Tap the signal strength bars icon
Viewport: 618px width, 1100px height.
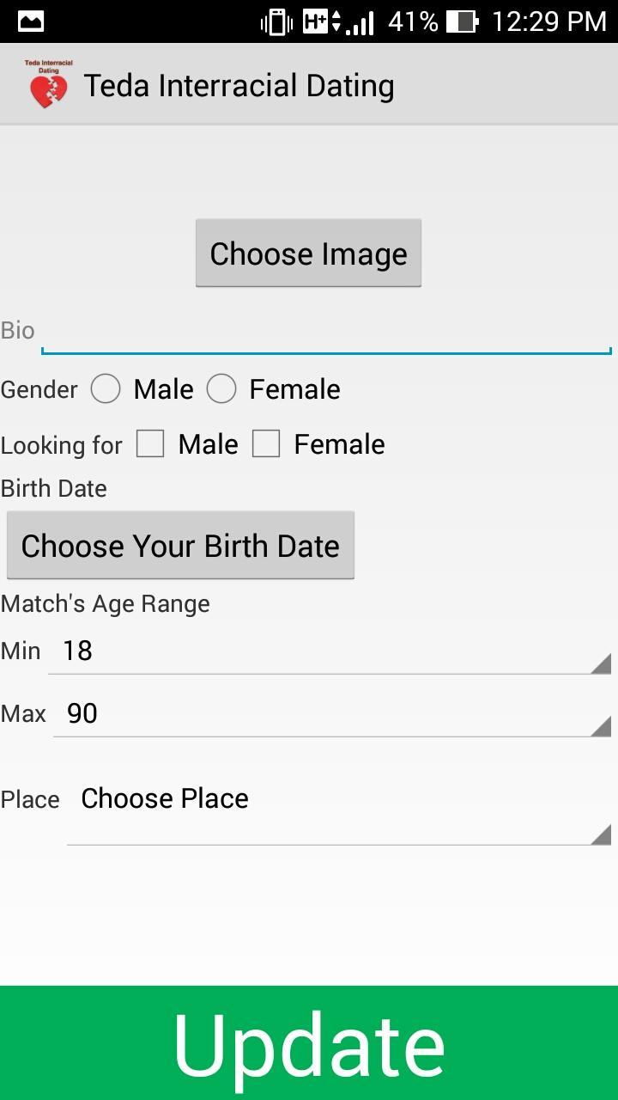point(360,23)
